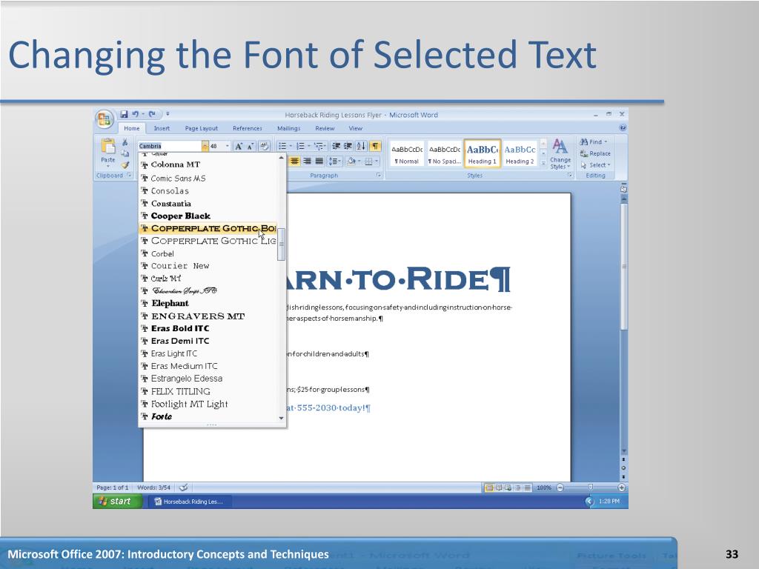Collapse the Font name dropdown arrow
The width and height of the screenshot is (759, 569).
205,146
